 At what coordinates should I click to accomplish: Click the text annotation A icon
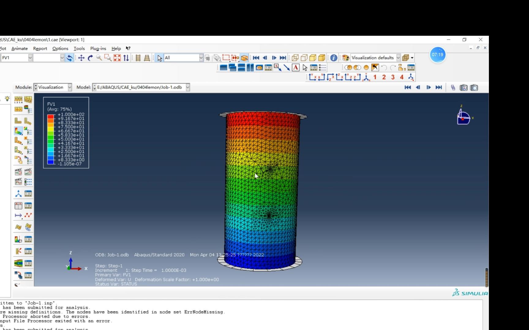295,68
